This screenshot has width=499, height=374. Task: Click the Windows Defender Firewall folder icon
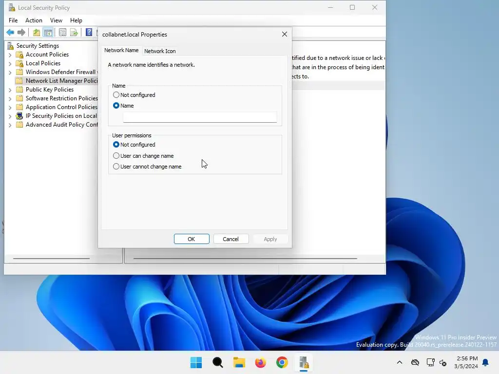19,72
